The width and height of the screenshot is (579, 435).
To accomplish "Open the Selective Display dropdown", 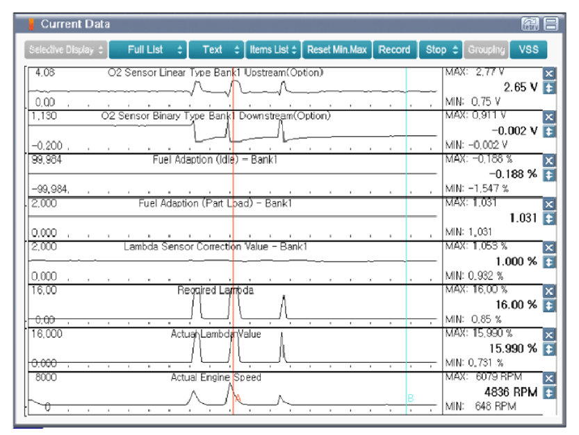I will tap(66, 50).
